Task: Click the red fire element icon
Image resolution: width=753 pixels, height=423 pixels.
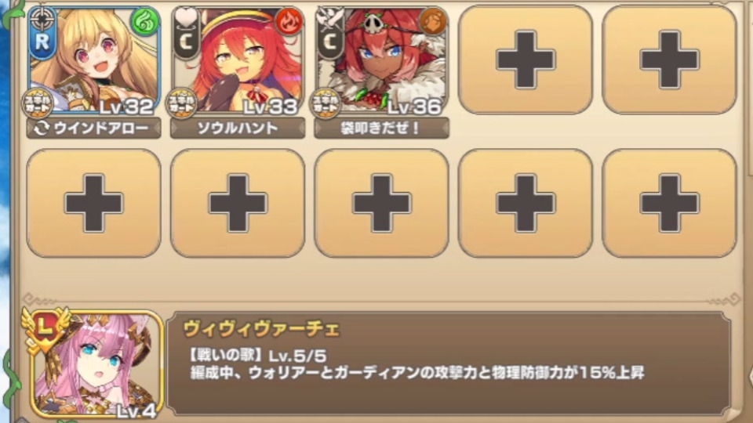Action: click(289, 21)
